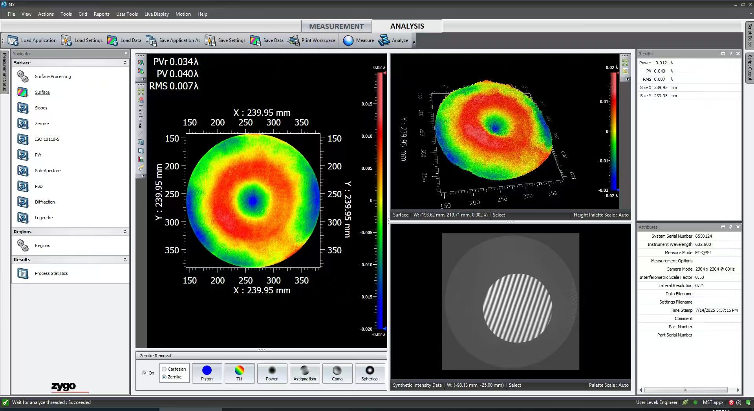The width and height of the screenshot is (754, 411).
Task: Run Analyze from the toolbar
Action: [393, 40]
